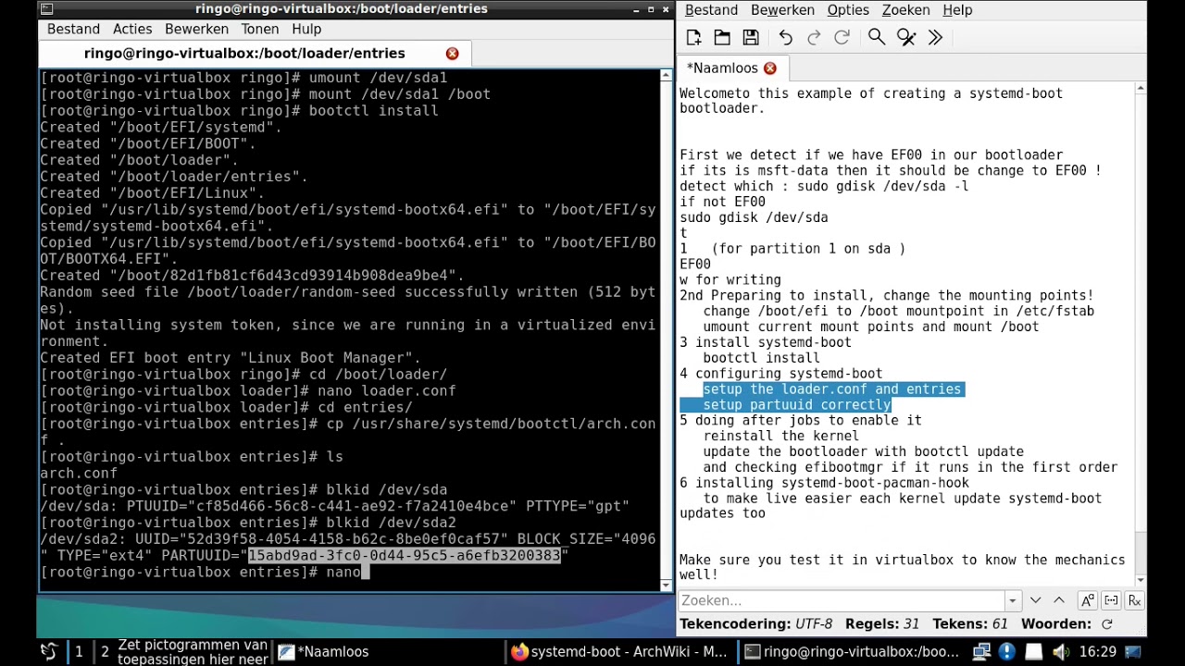The height and width of the screenshot is (666, 1185).
Task: Open the search history dropdown arrow
Action: click(1012, 600)
